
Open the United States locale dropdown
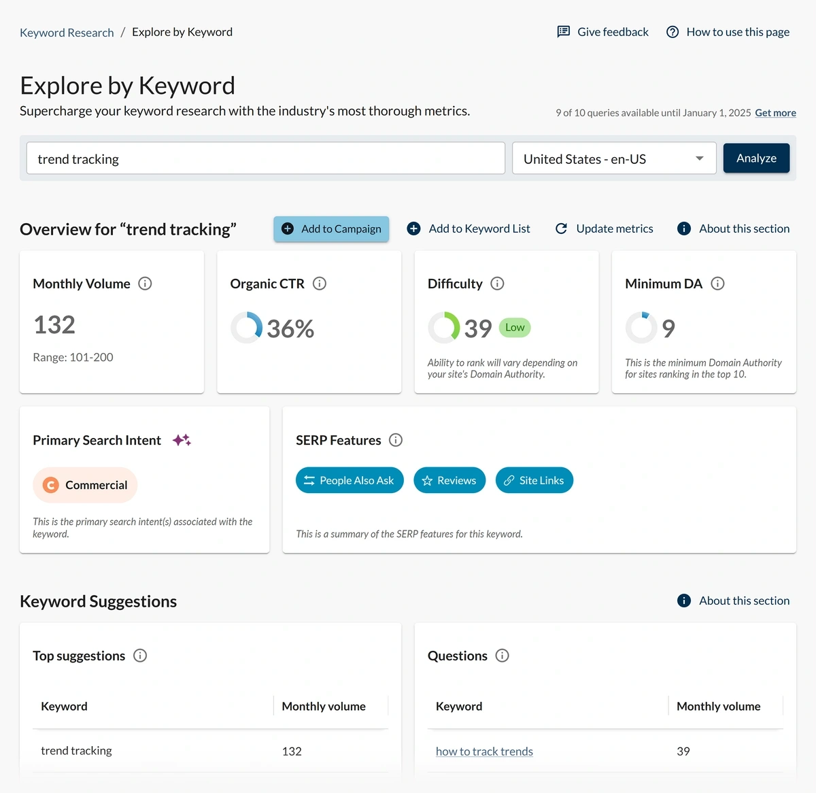613,158
